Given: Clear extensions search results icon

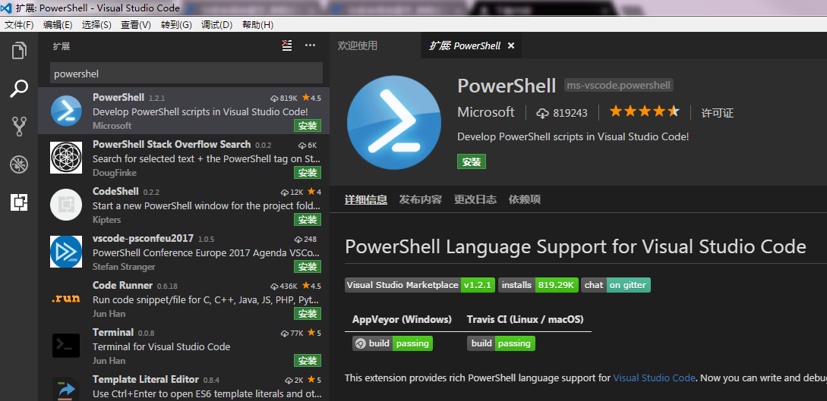Looking at the screenshot, I should click(286, 45).
